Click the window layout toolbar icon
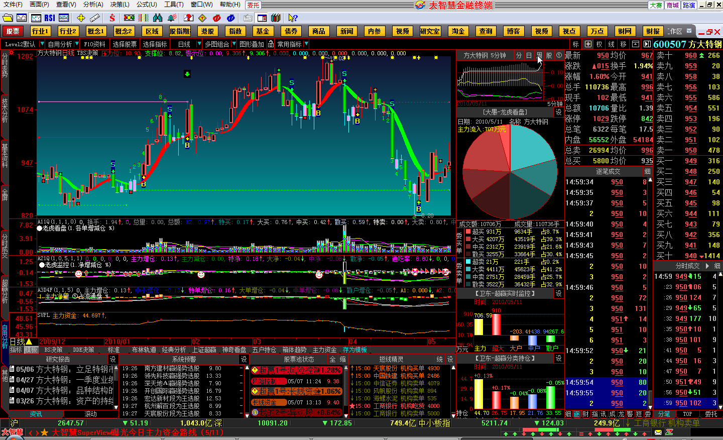Screen dimensions: 723x440 262,18
